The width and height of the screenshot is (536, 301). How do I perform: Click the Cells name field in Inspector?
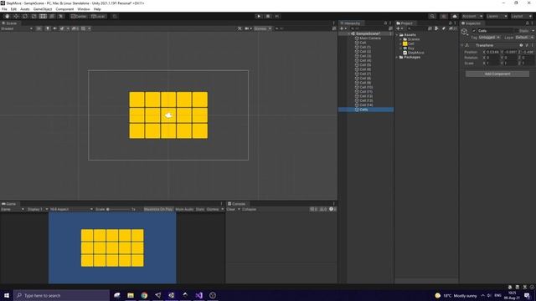click(495, 31)
